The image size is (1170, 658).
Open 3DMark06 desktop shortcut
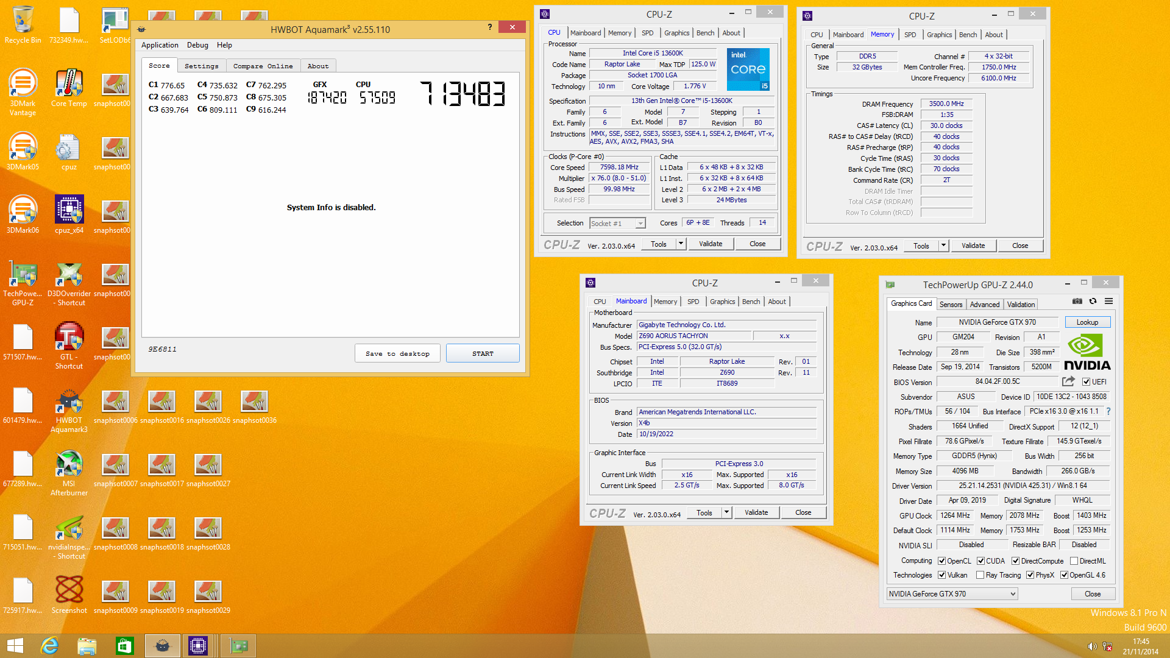pos(23,214)
